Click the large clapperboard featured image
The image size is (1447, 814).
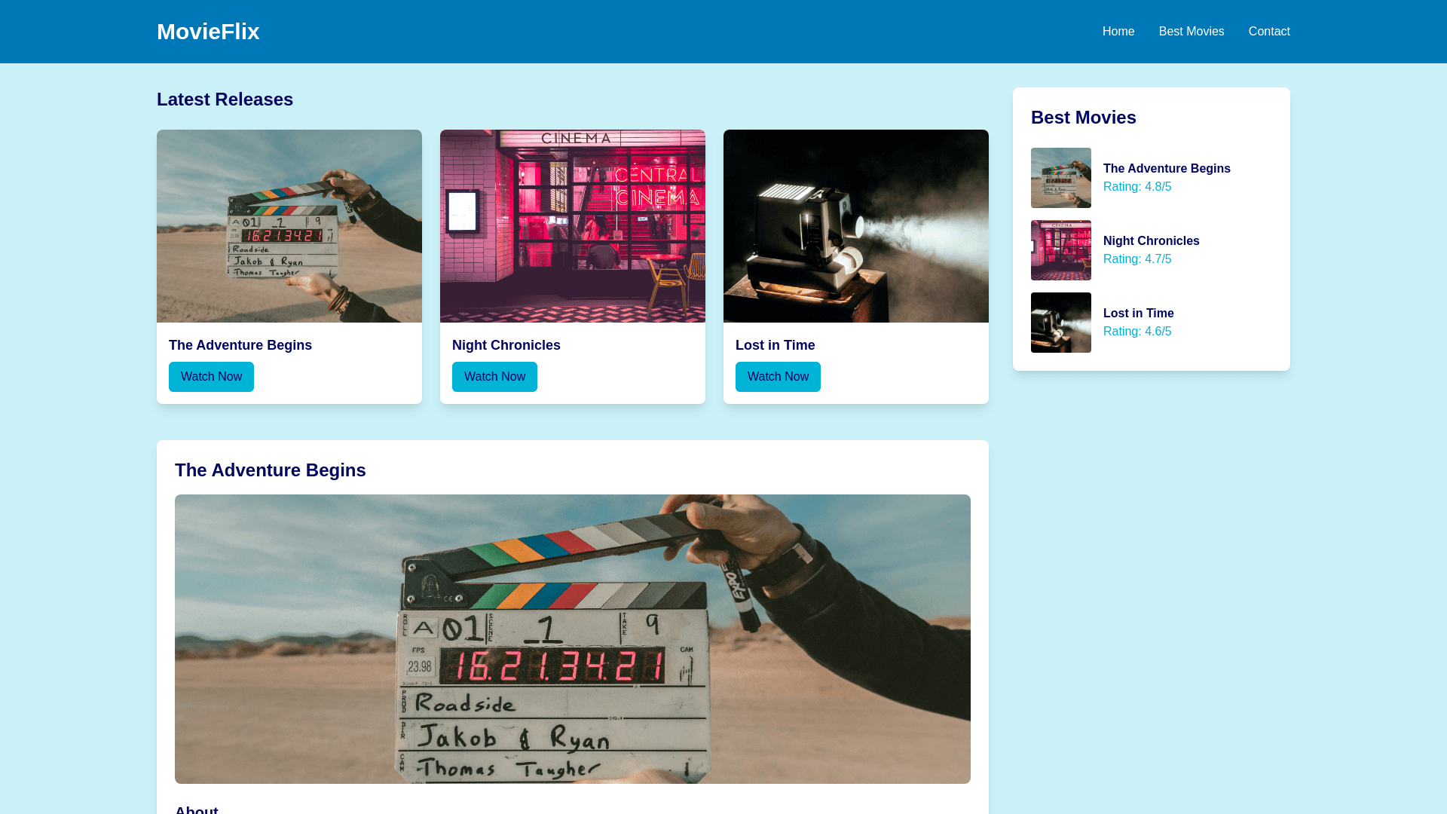(x=573, y=639)
